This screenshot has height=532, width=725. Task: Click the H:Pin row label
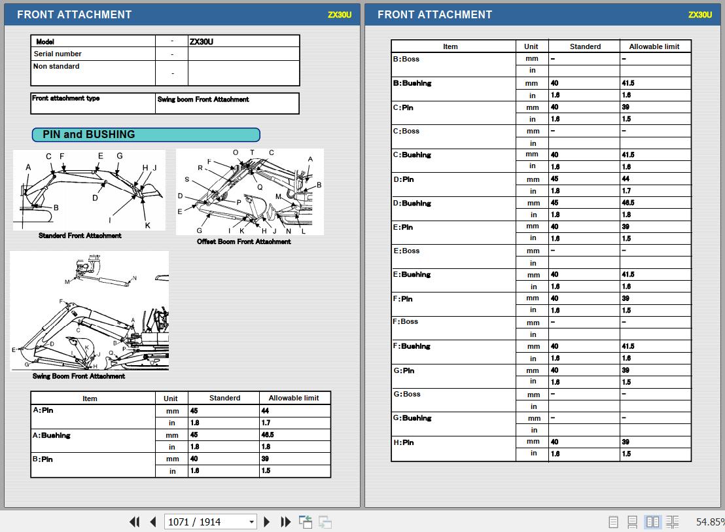point(404,442)
